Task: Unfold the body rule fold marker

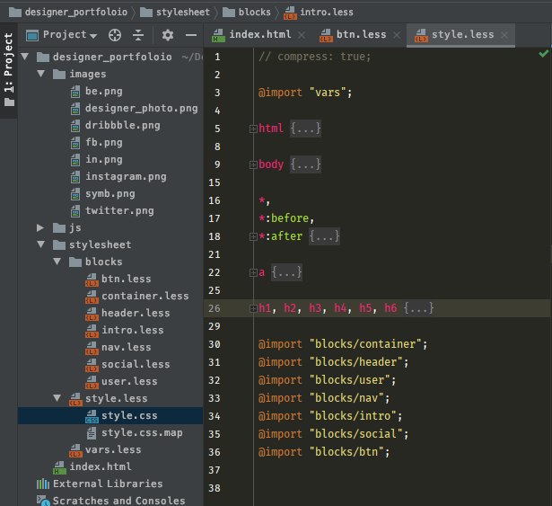Action: (x=252, y=165)
